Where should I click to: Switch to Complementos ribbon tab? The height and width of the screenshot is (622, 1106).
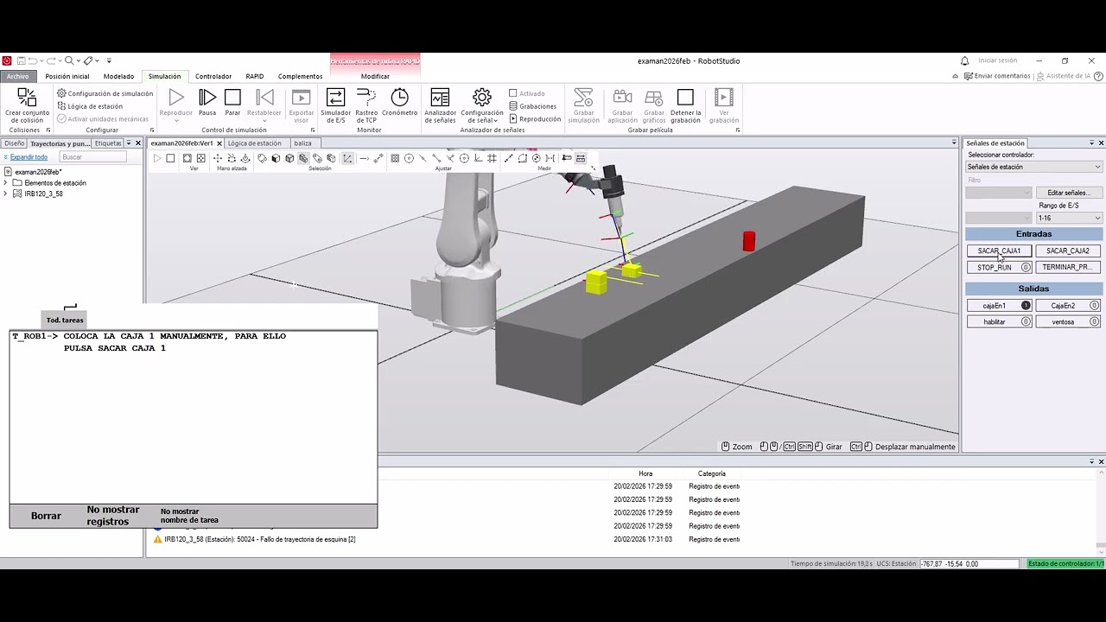point(300,76)
